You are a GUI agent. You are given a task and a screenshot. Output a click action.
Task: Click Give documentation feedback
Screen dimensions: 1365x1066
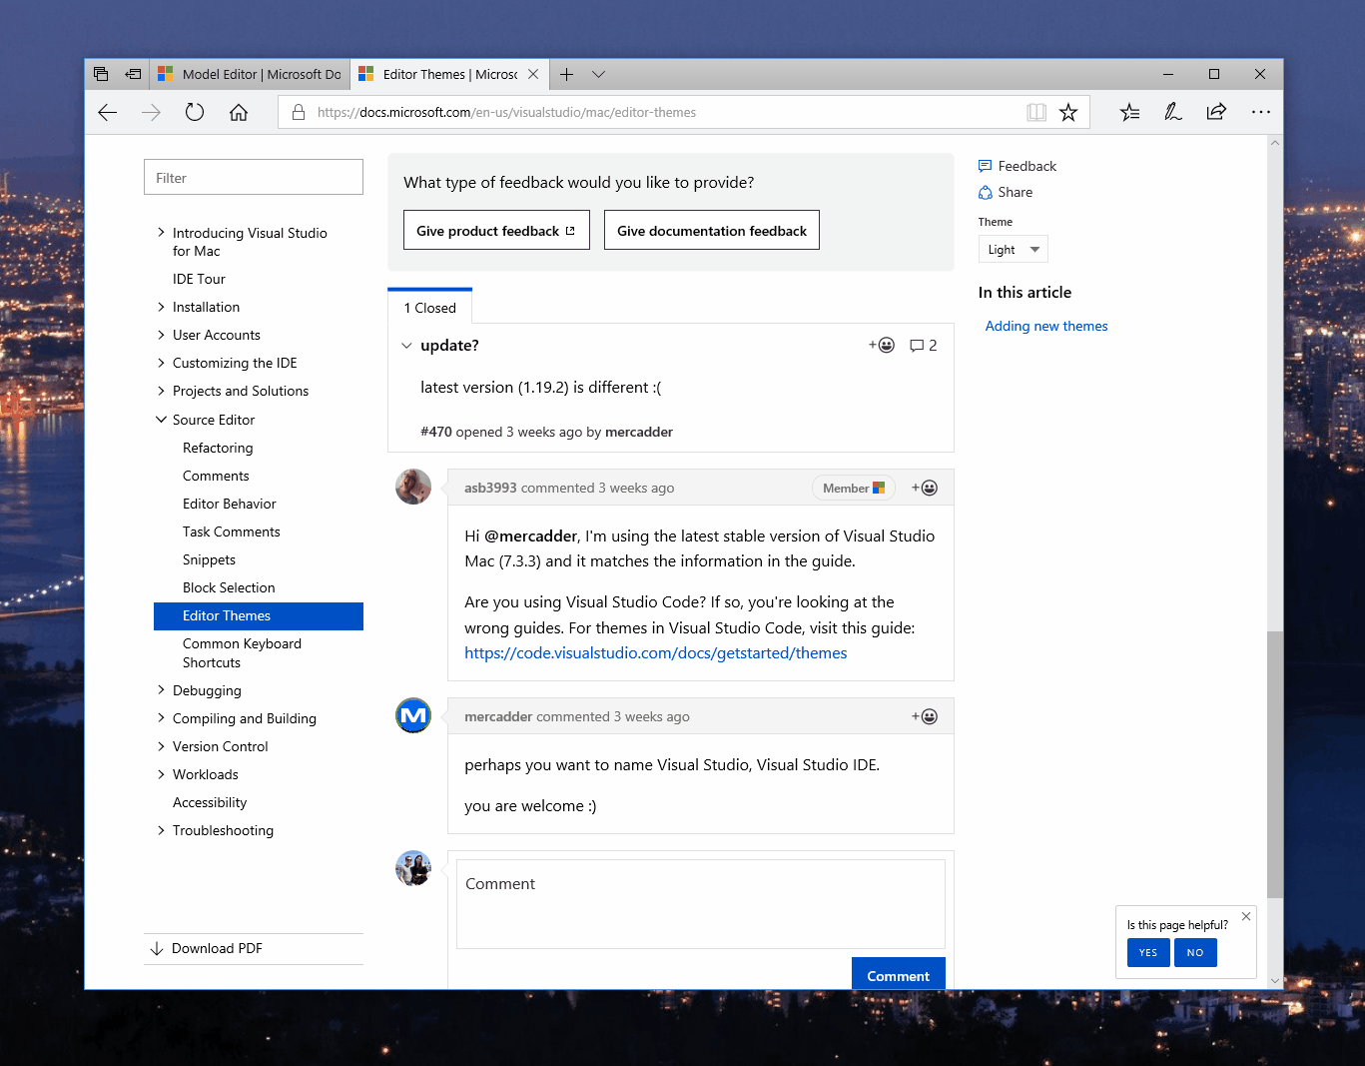[711, 230]
